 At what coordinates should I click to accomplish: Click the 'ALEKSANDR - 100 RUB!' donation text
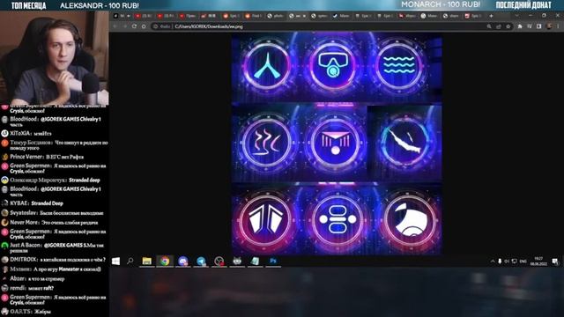coord(100,6)
